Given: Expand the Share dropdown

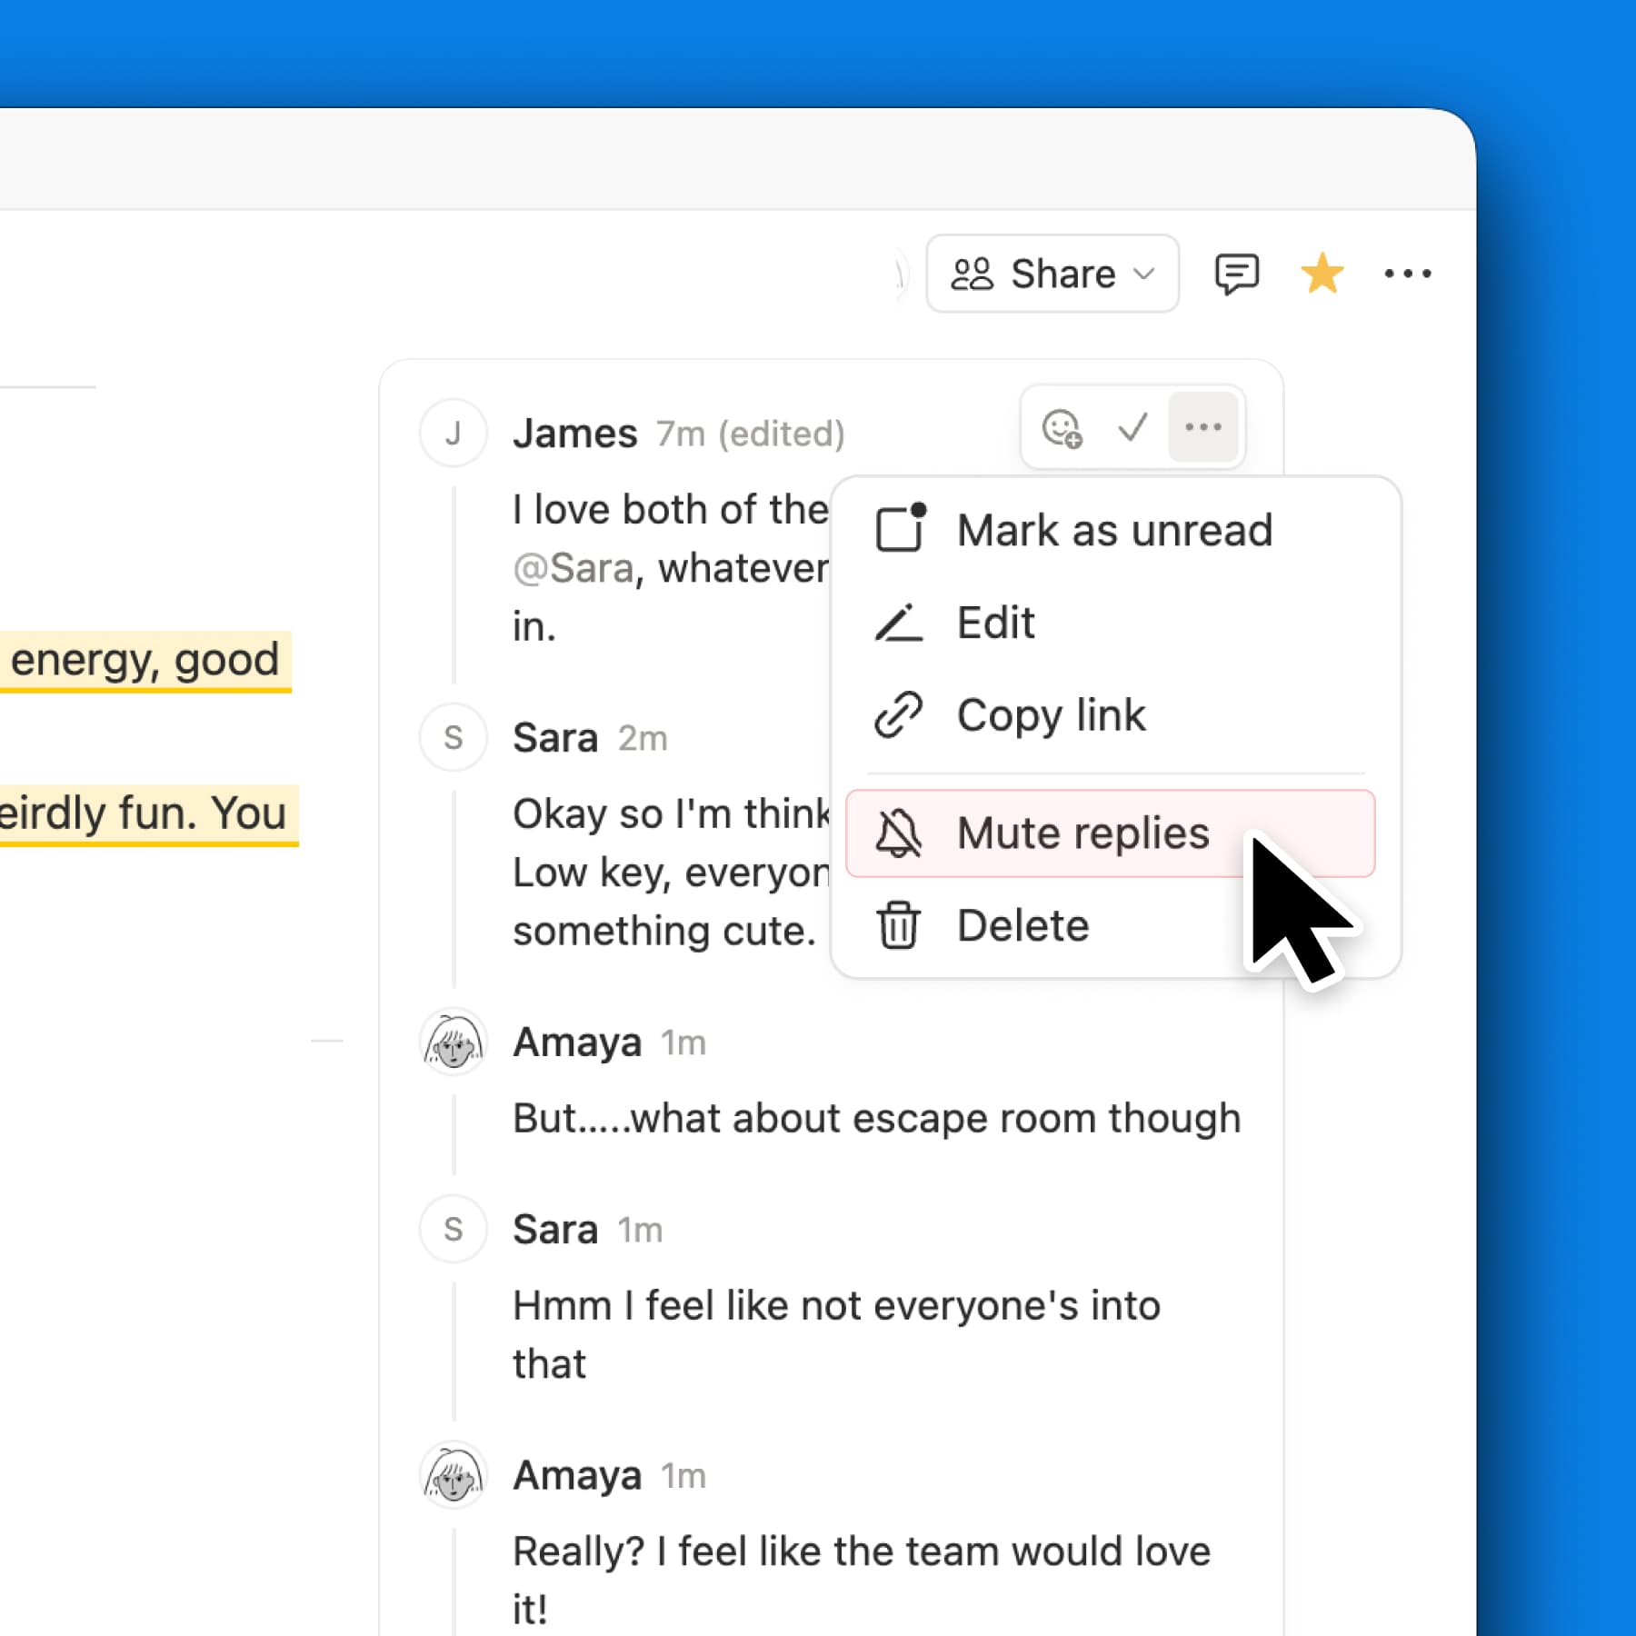Looking at the screenshot, I should point(1052,274).
